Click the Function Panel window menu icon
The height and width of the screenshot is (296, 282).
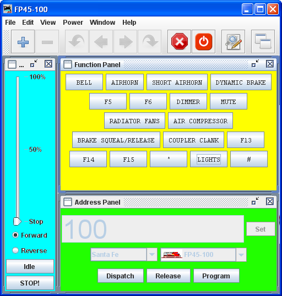[x=68, y=64]
